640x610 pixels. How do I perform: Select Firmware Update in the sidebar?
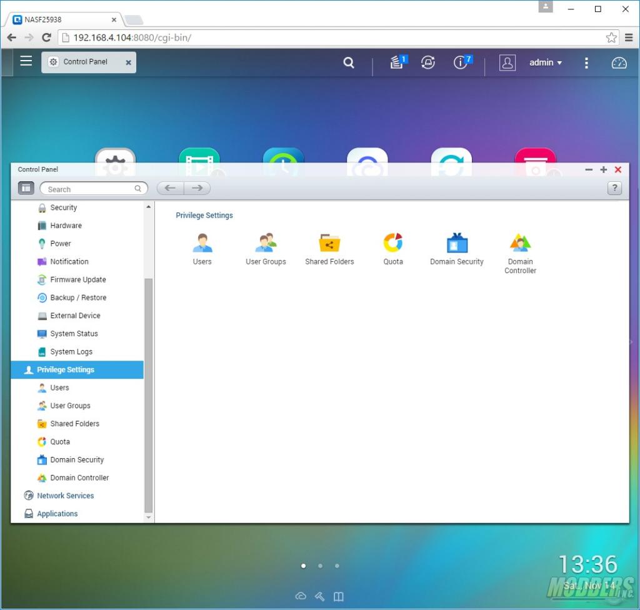77,279
